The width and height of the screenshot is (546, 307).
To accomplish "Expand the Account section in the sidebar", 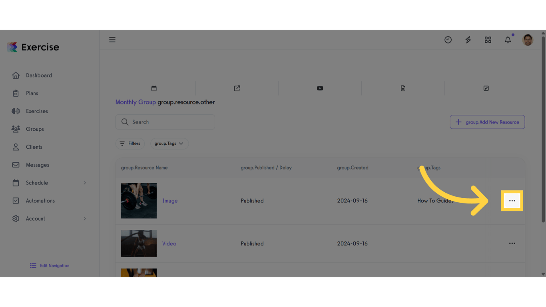I will coord(35,219).
